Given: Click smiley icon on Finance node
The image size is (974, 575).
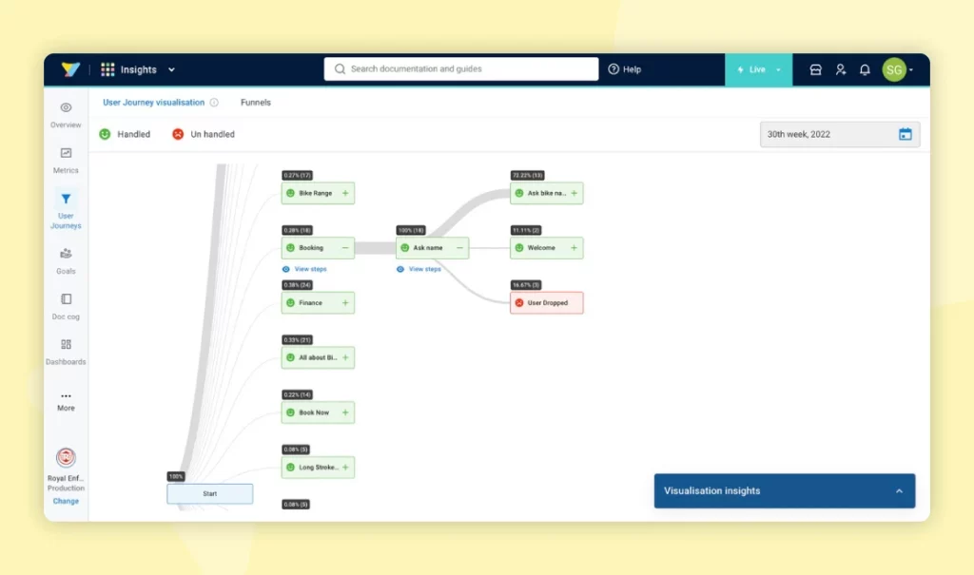Looking at the screenshot, I should click(x=291, y=303).
